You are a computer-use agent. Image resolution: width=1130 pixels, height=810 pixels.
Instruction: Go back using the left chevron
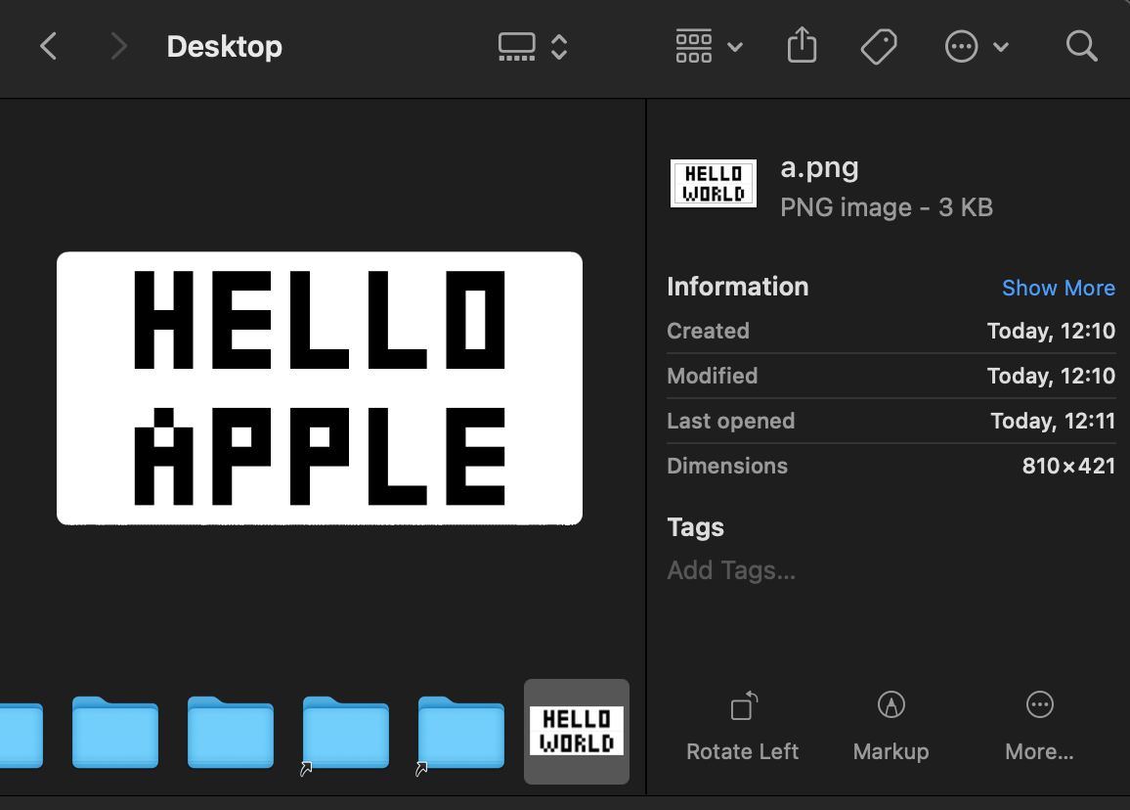click(48, 46)
